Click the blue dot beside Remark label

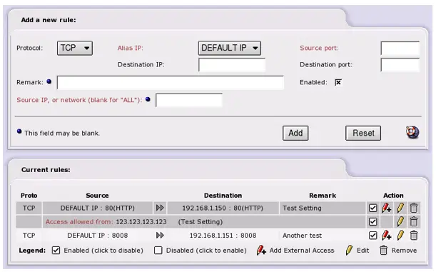click(x=49, y=82)
